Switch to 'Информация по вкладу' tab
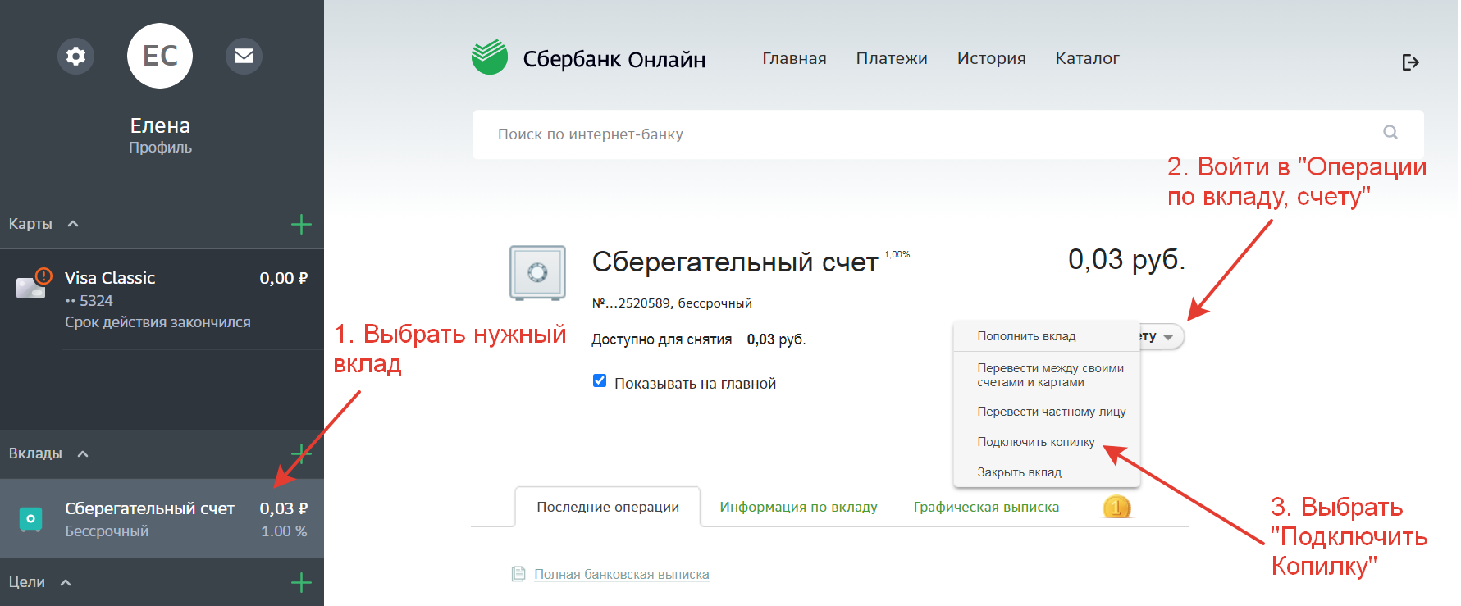Viewport: 1461px width, 606px height. pos(798,507)
